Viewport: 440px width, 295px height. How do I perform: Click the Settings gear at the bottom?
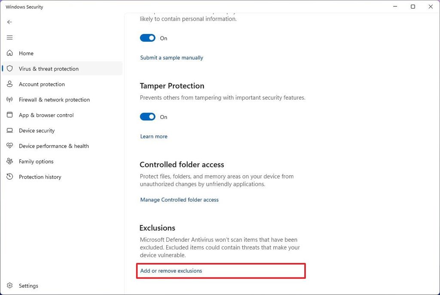(9, 286)
